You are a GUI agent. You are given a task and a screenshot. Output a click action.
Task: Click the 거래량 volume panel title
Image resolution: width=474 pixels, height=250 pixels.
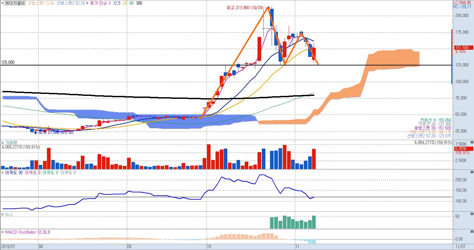coord(11,143)
